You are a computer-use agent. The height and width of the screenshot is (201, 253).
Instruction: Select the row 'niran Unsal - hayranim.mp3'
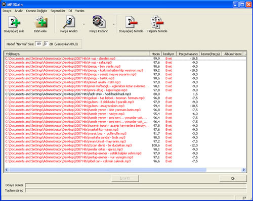click(x=125, y=141)
